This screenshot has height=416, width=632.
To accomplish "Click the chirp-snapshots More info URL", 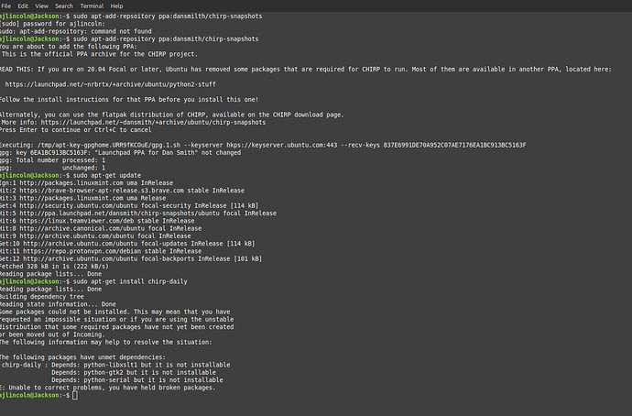I will 153,122.
